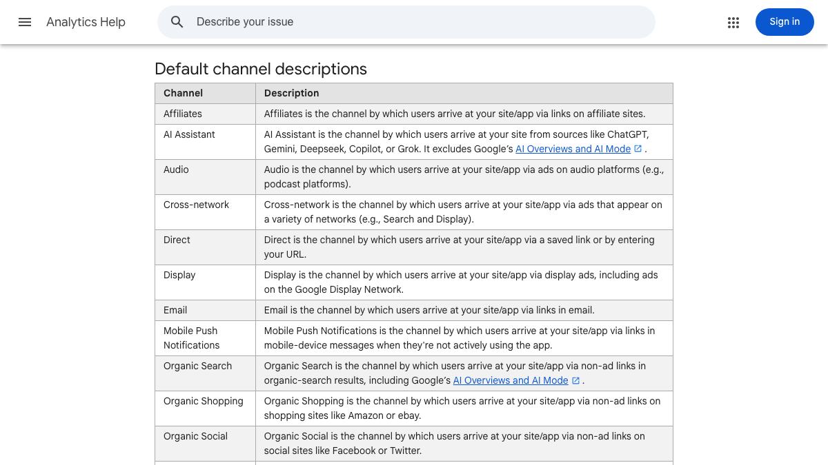Select the Organic Search channel cell
Image resolution: width=828 pixels, height=465 pixels.
206,373
